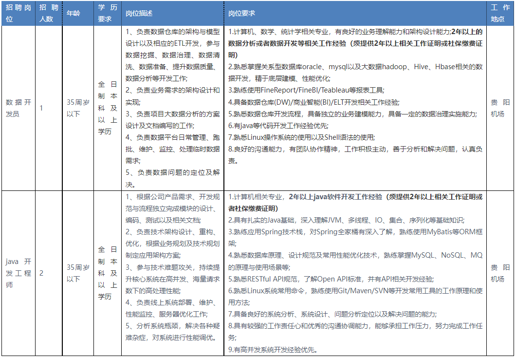
Task: Select 35周岁以下 in the java 开发工程师 row
Action: (x=77, y=273)
